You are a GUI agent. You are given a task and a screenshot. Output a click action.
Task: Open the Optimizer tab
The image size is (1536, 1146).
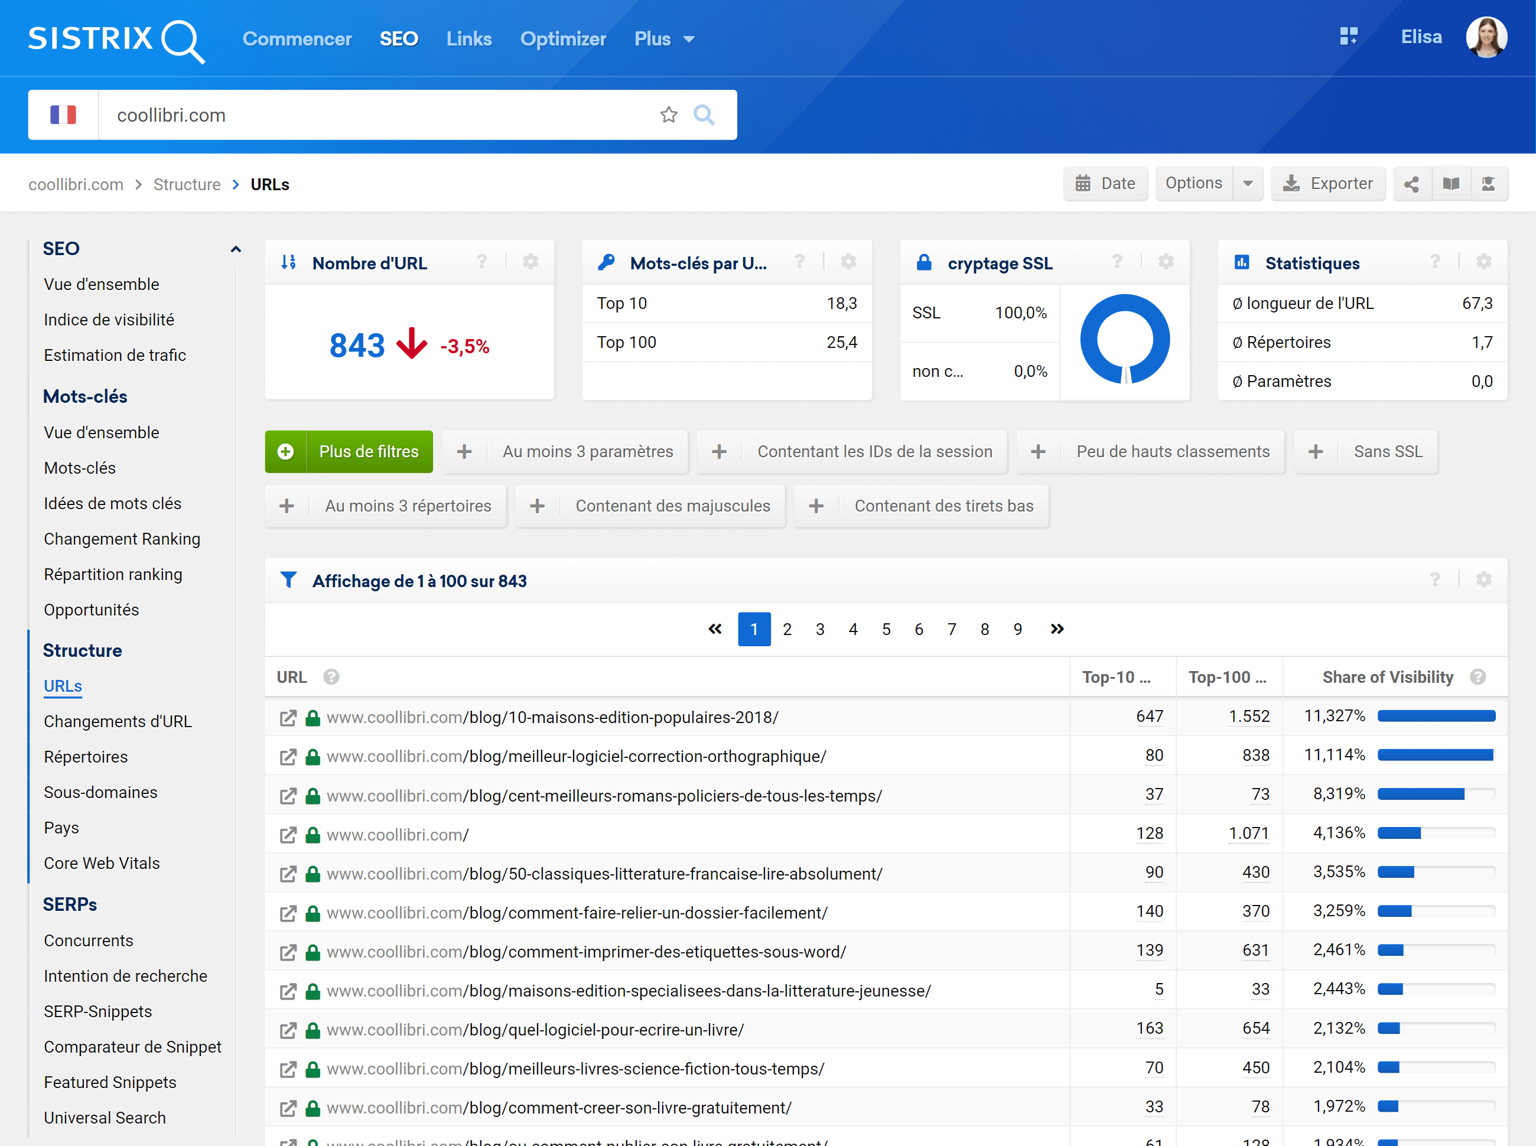pyautogui.click(x=564, y=39)
